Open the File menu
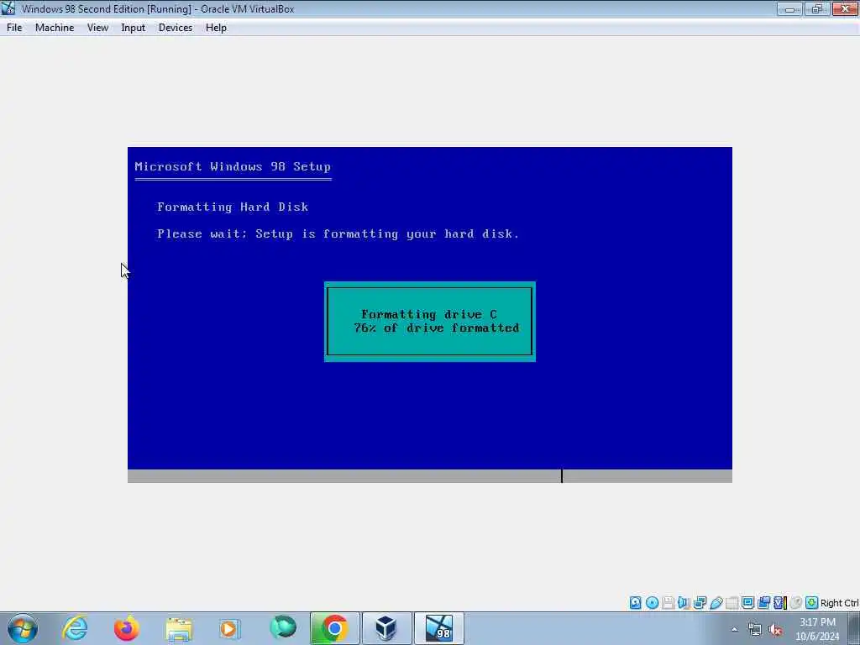 tap(14, 28)
